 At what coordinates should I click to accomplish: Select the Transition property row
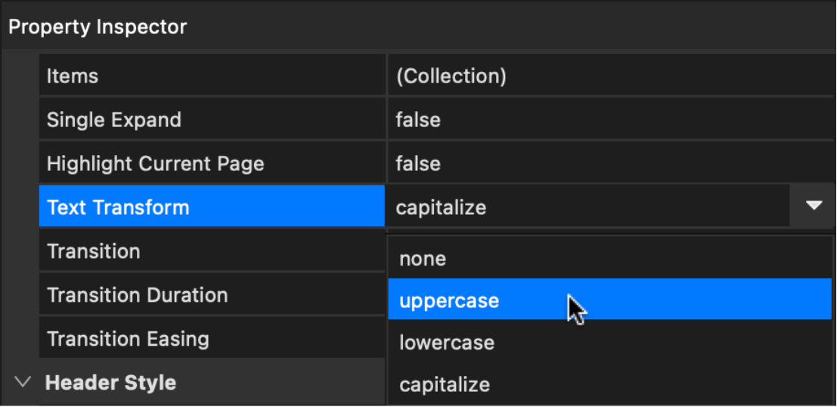point(212,251)
